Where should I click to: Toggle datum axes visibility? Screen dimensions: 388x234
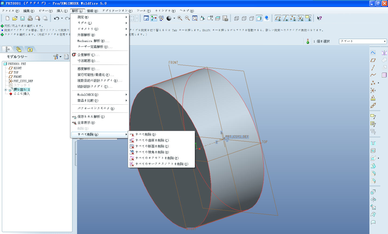tap(286, 18)
